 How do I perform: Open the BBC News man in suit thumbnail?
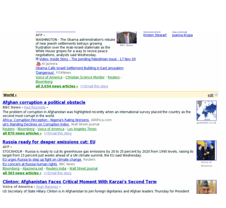[x=127, y=37]
